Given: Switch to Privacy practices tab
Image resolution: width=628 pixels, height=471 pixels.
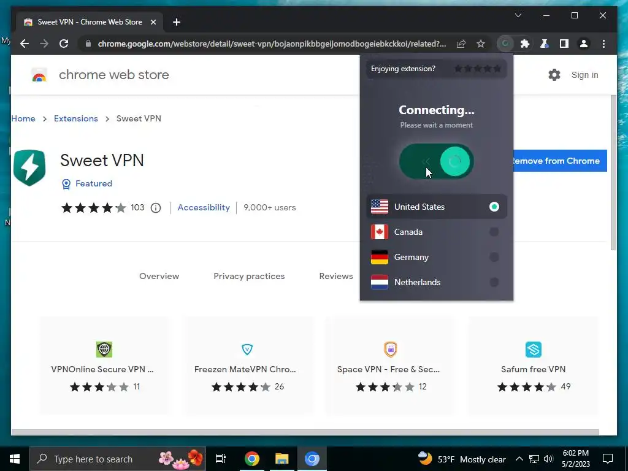Looking at the screenshot, I should pyautogui.click(x=249, y=276).
